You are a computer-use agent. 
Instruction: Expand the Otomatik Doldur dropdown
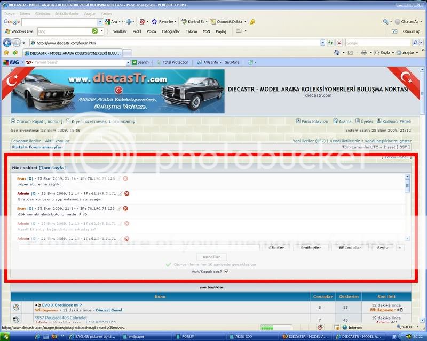[245, 21]
